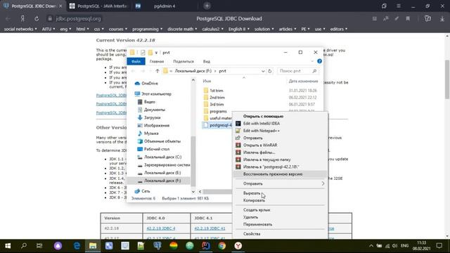Open 42.2.18 JDBC 4 download link

pyautogui.click(x=161, y=228)
